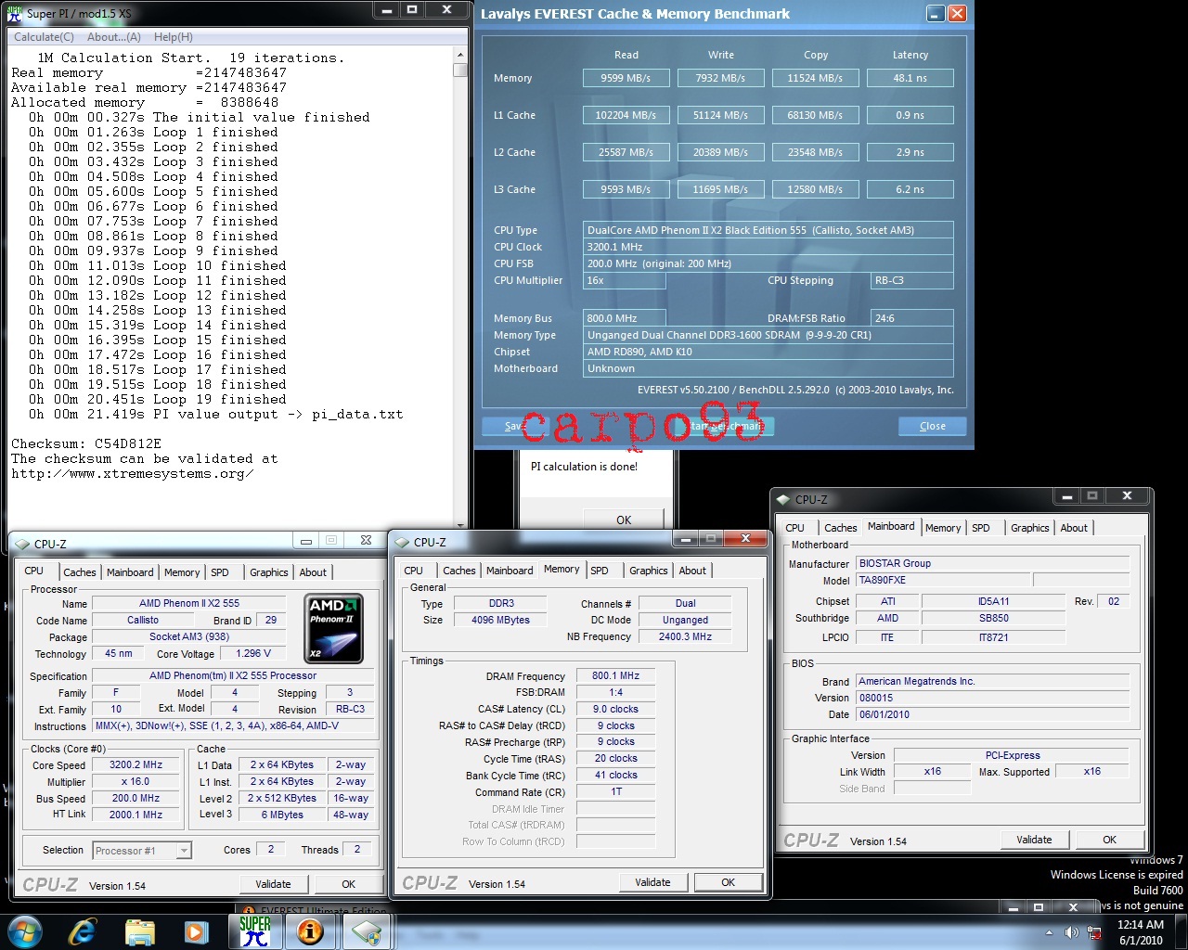Click OK in middle CPU-Z Memory window
Image resolution: width=1188 pixels, height=950 pixels.
click(x=729, y=882)
